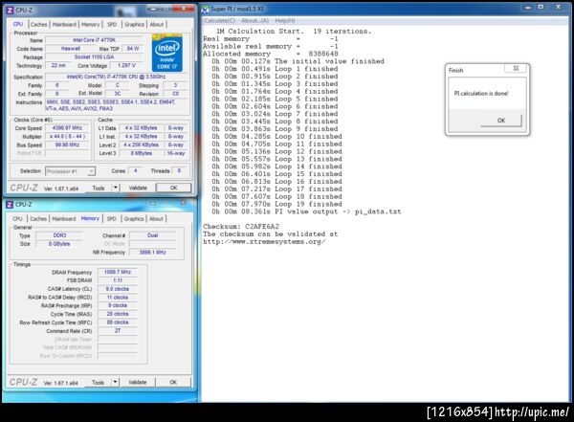Image resolution: width=574 pixels, height=422 pixels.
Task: Click the memory Type DDR3 field
Action: (59, 235)
